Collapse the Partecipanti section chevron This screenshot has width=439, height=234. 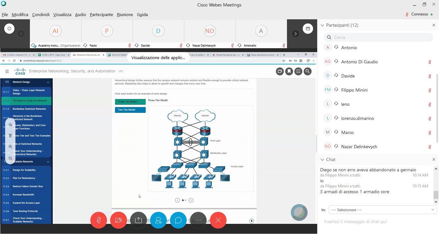[x=322, y=25]
